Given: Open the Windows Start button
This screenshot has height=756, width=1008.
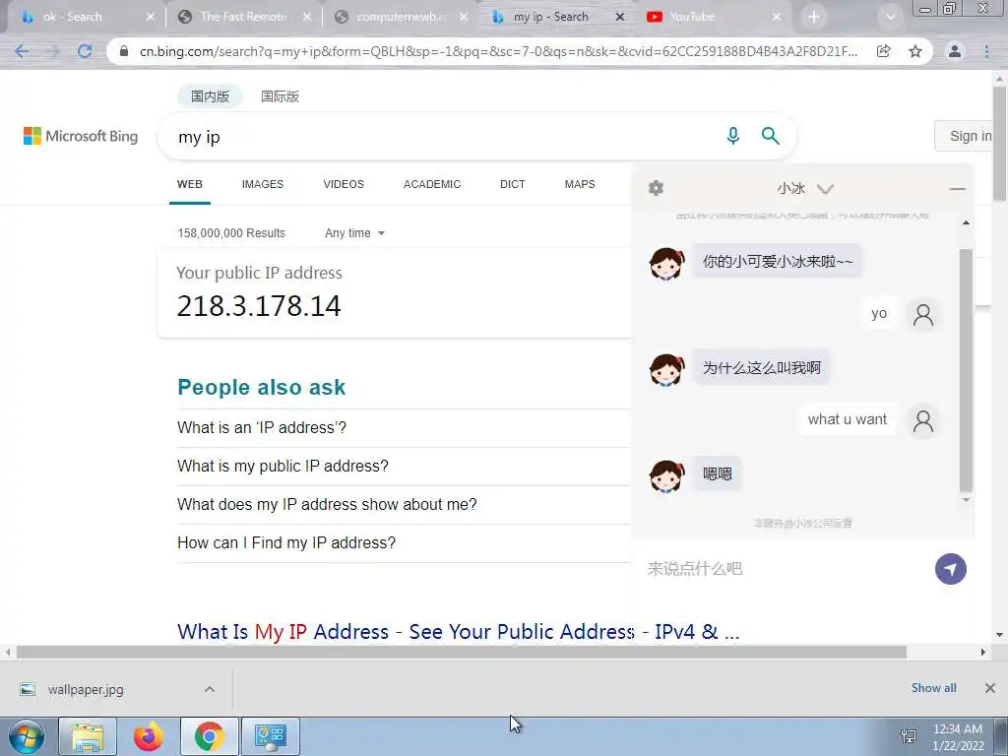Looking at the screenshot, I should 27,736.
